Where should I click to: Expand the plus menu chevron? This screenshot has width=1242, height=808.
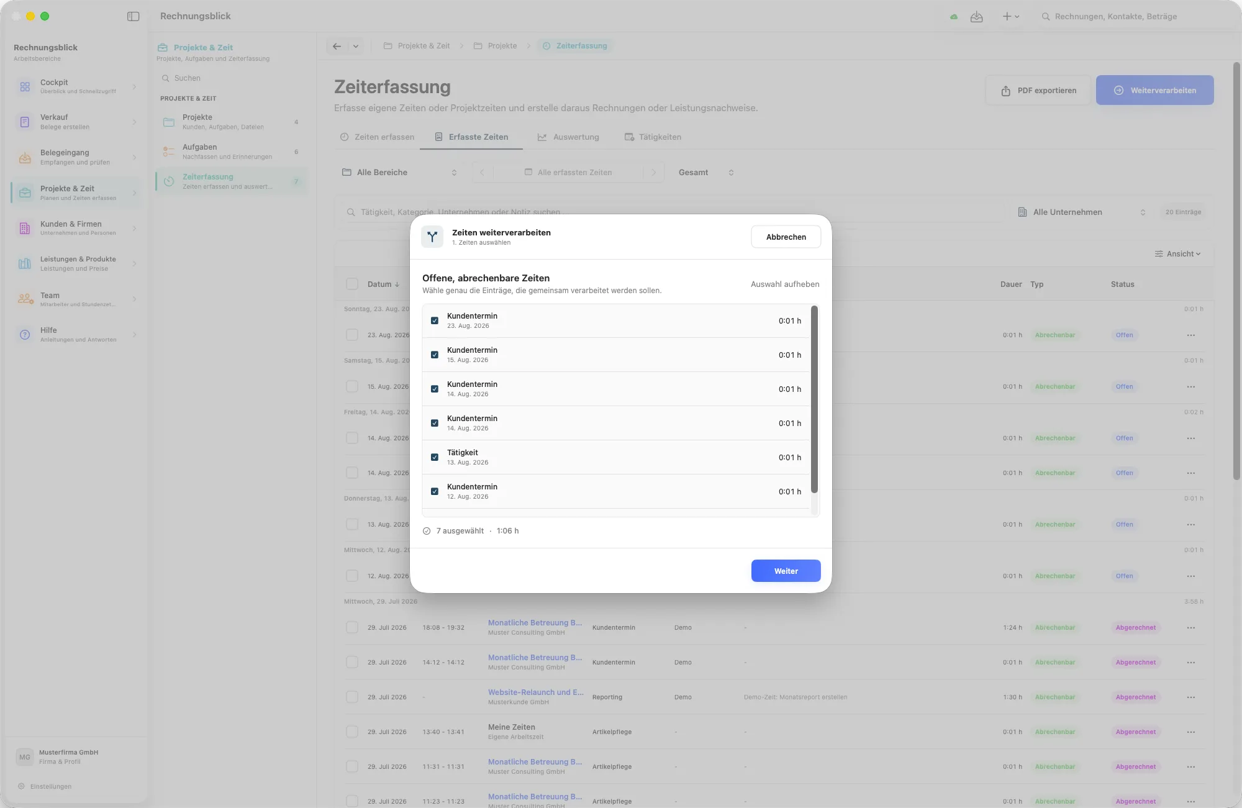(1017, 17)
